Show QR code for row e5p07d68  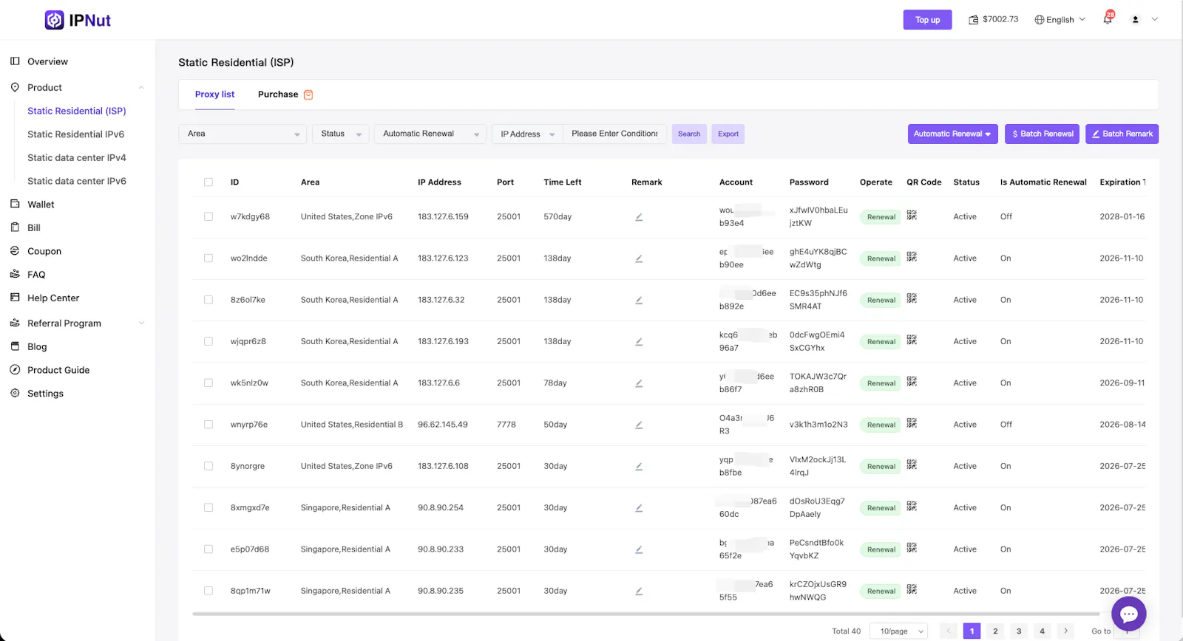912,547
